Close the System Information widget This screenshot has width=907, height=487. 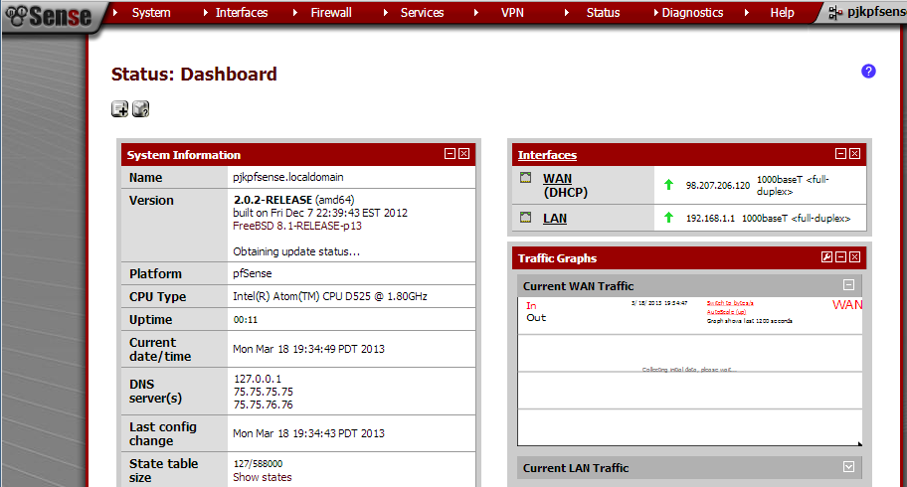click(463, 154)
